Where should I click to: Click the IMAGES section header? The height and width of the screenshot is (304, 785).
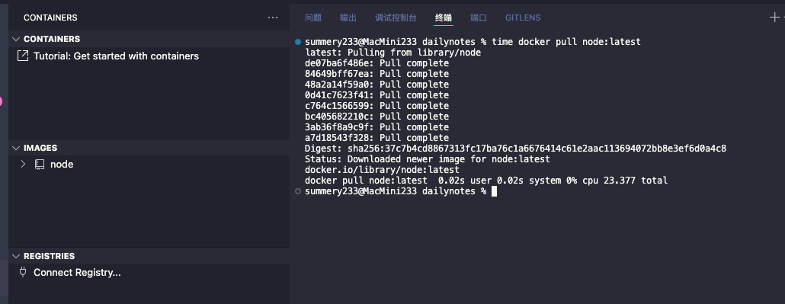coord(149,148)
